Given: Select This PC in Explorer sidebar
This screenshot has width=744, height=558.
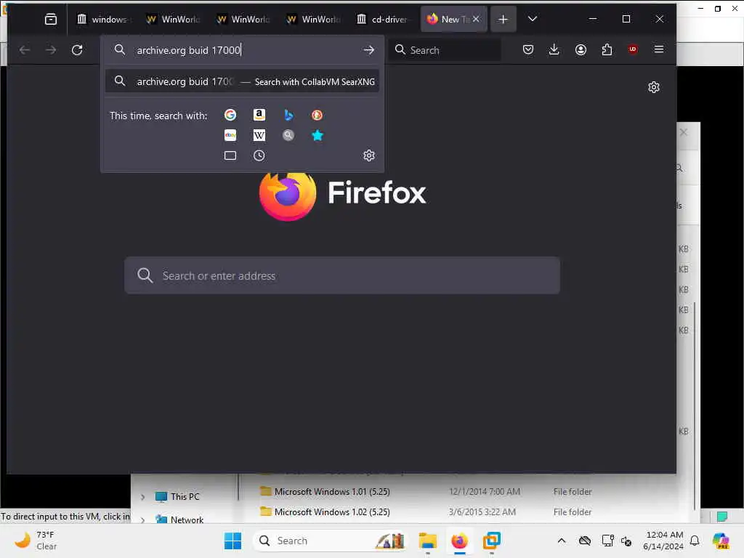Looking at the screenshot, I should [177, 497].
